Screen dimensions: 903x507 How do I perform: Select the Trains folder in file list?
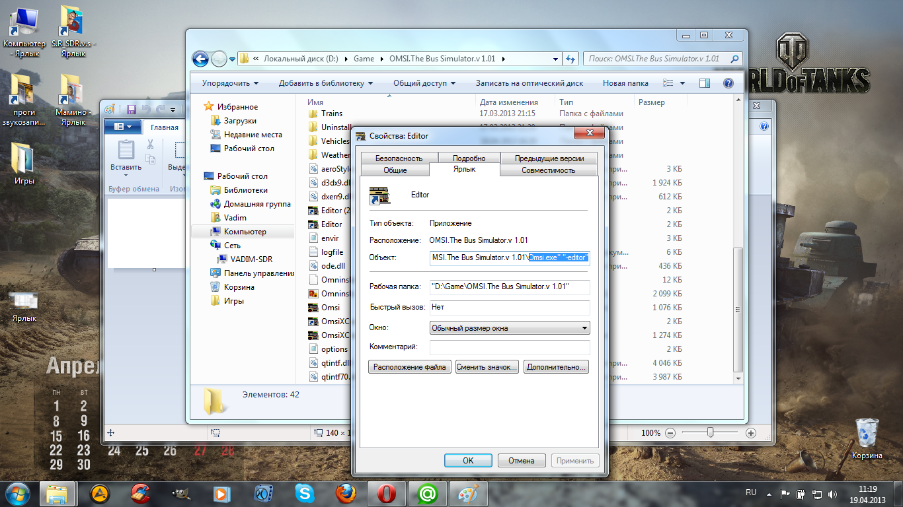click(332, 114)
